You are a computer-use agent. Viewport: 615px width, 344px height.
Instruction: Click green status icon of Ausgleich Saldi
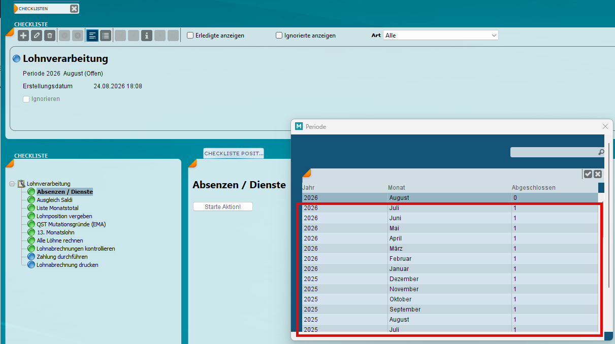point(31,200)
